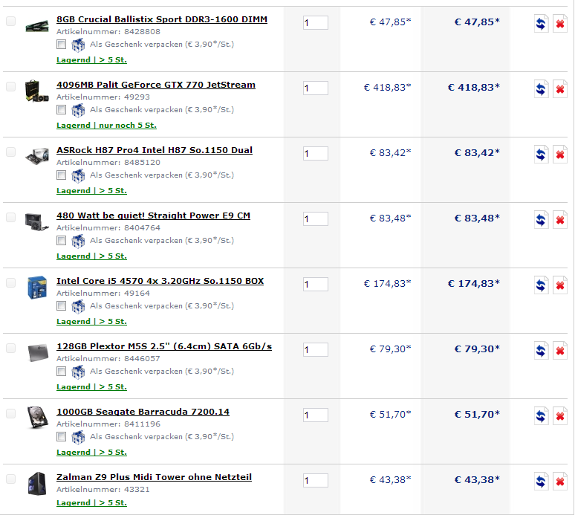Click the quantity box for Zalman Z9 Plus
The image size is (575, 515).
[316, 481]
